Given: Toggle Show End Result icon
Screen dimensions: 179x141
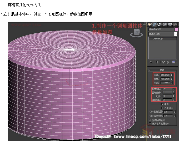Looking at the screenshot, I should (157, 62).
